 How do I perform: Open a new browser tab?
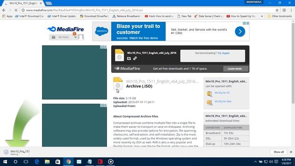click(49, 3)
